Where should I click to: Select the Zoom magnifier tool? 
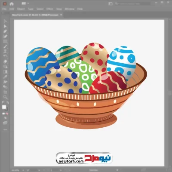tap(5, 97)
